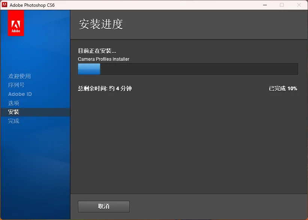
Task: Click the Adobe icon in title bar
Action: coord(4,5)
